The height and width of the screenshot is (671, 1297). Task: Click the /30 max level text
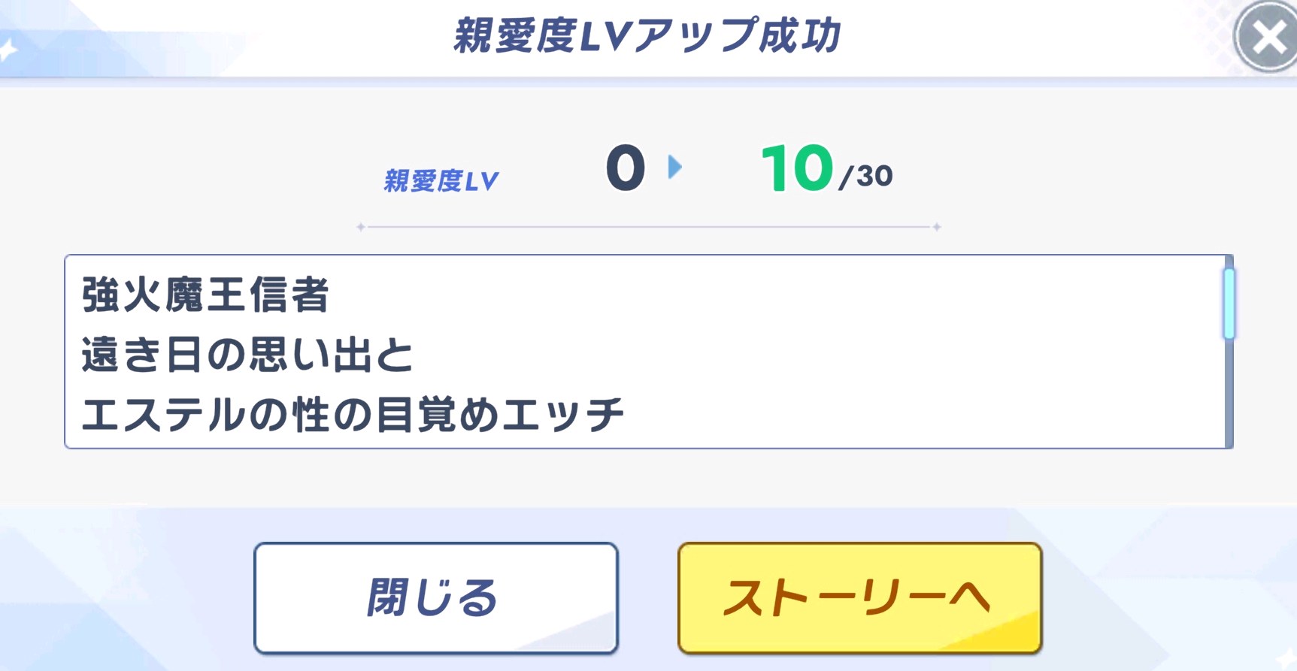(866, 177)
